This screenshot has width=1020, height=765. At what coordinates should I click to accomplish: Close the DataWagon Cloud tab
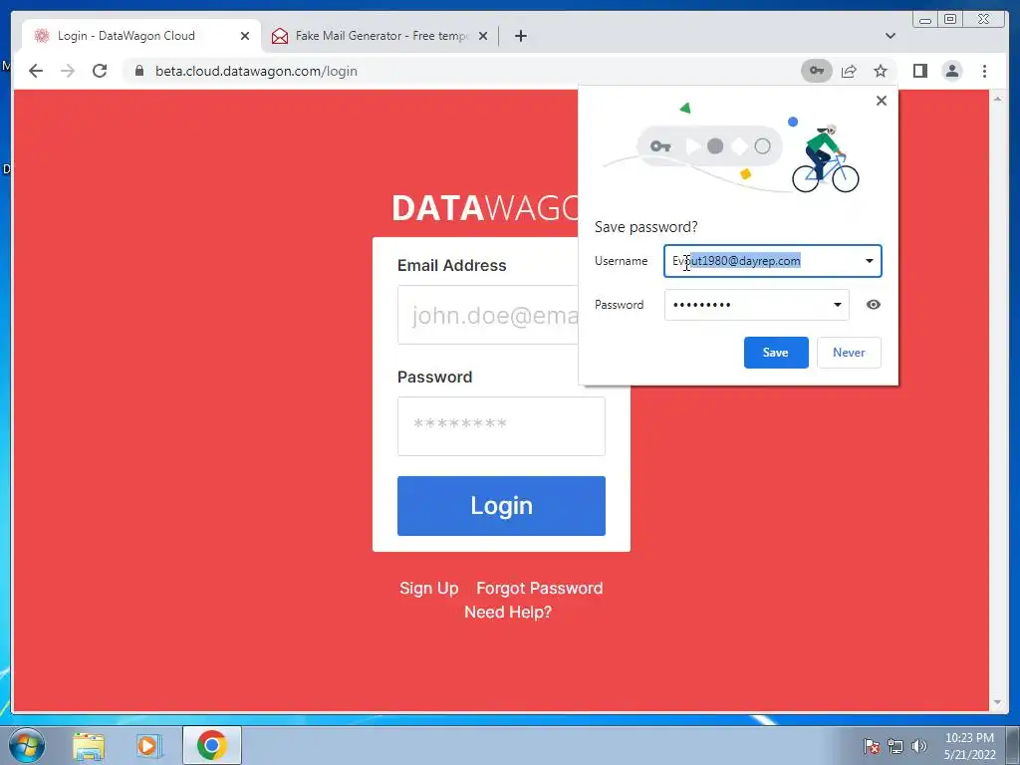coord(245,36)
